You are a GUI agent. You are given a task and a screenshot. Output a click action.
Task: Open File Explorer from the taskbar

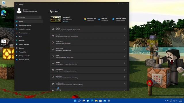click(96, 101)
